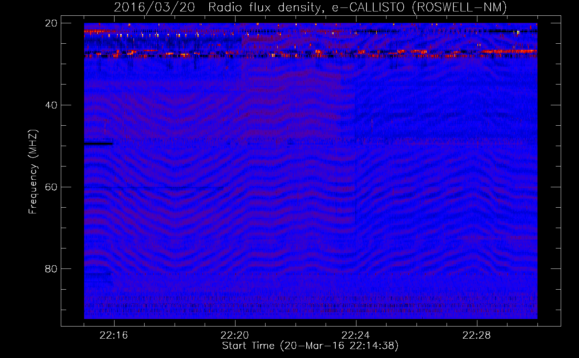Image resolution: width=579 pixels, height=358 pixels.
Task: Click the '22:24' time tick label
Action: (x=356, y=335)
